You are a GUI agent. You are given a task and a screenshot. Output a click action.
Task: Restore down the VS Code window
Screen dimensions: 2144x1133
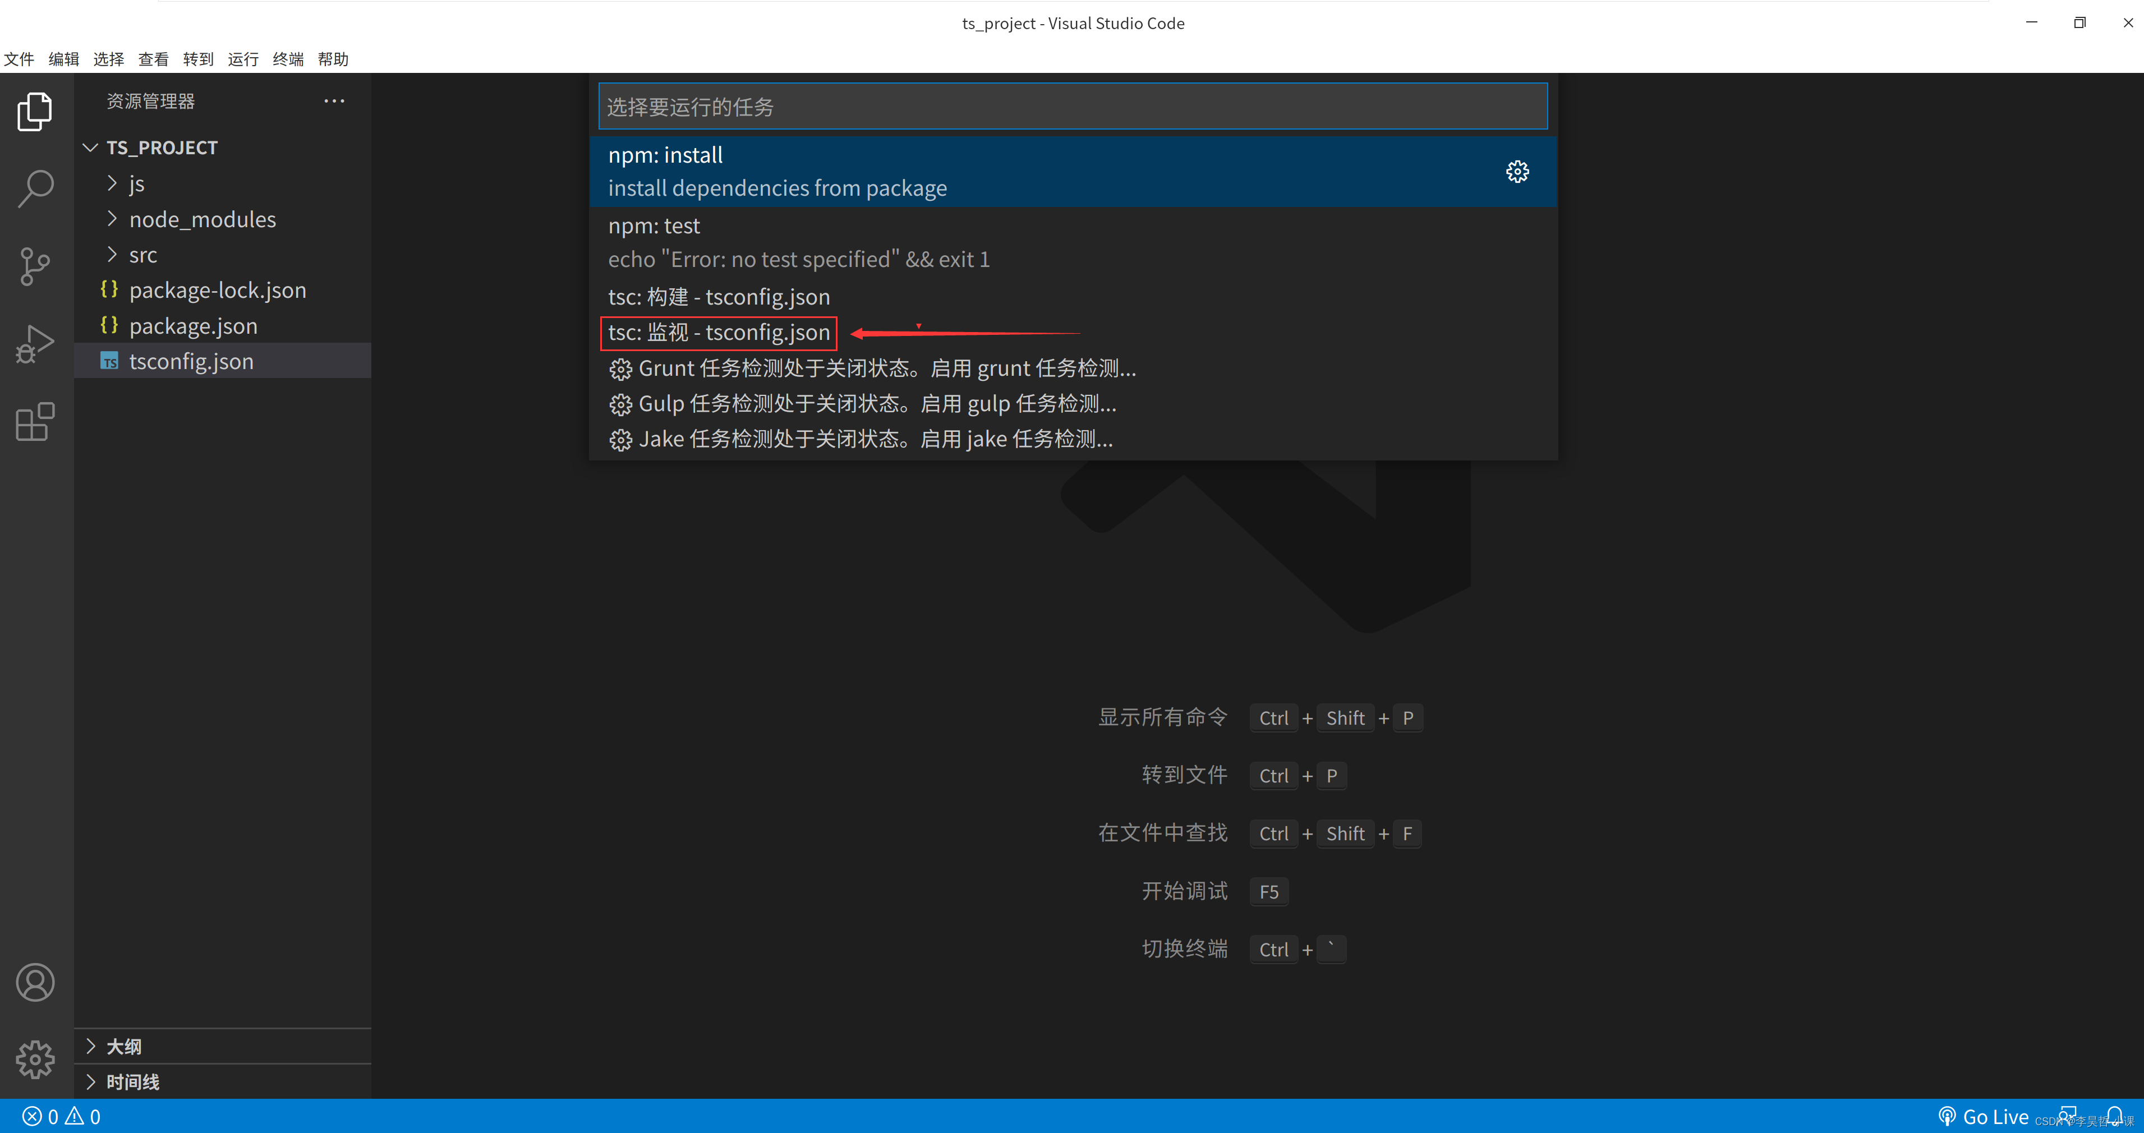(x=2080, y=22)
